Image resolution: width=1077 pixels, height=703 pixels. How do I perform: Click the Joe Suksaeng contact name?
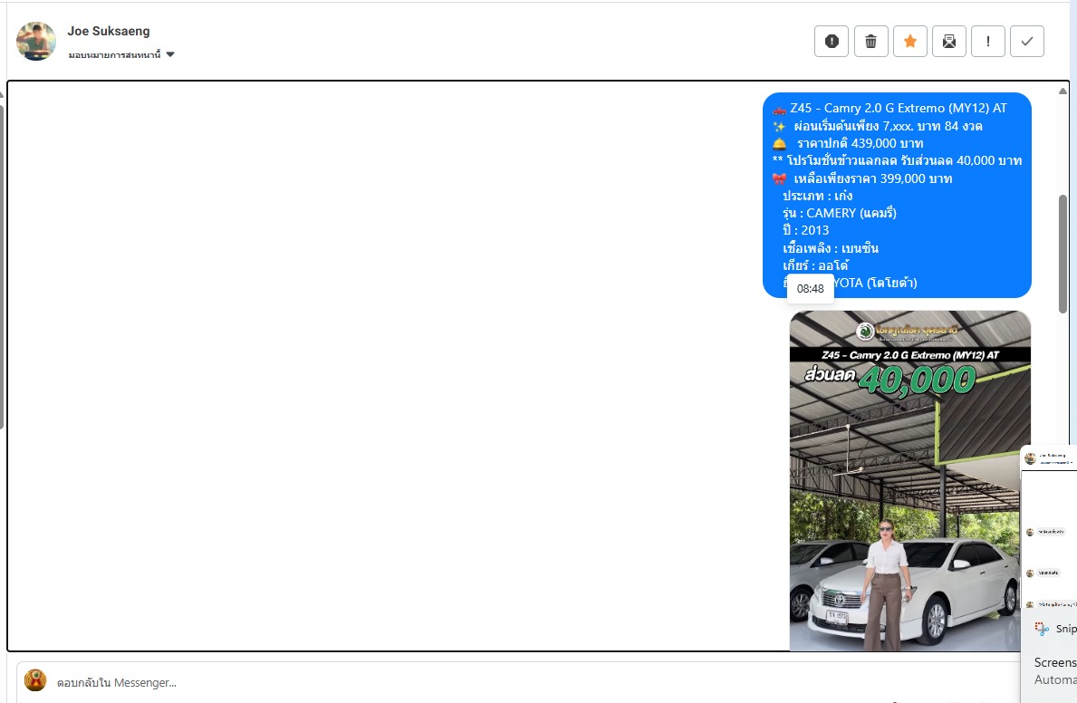[109, 31]
